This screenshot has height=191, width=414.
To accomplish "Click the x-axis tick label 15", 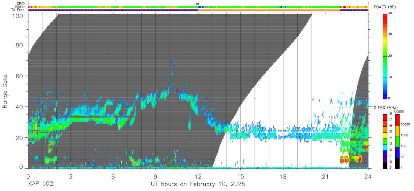I will (240, 177).
